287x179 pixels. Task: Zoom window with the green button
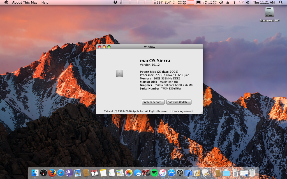[109, 47]
